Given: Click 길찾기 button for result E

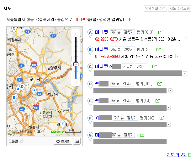Looking at the screenshot, I should [x=128, y=101].
